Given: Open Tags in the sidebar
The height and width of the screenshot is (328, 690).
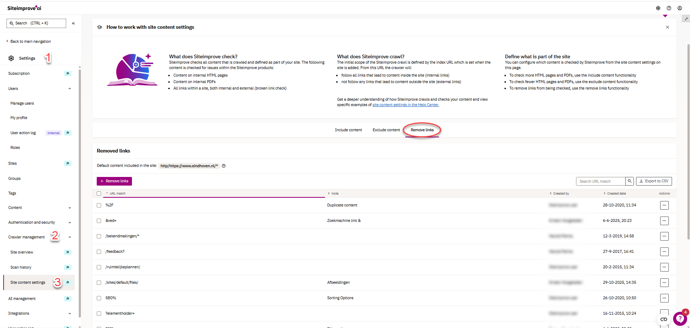Looking at the screenshot, I should pos(12,193).
